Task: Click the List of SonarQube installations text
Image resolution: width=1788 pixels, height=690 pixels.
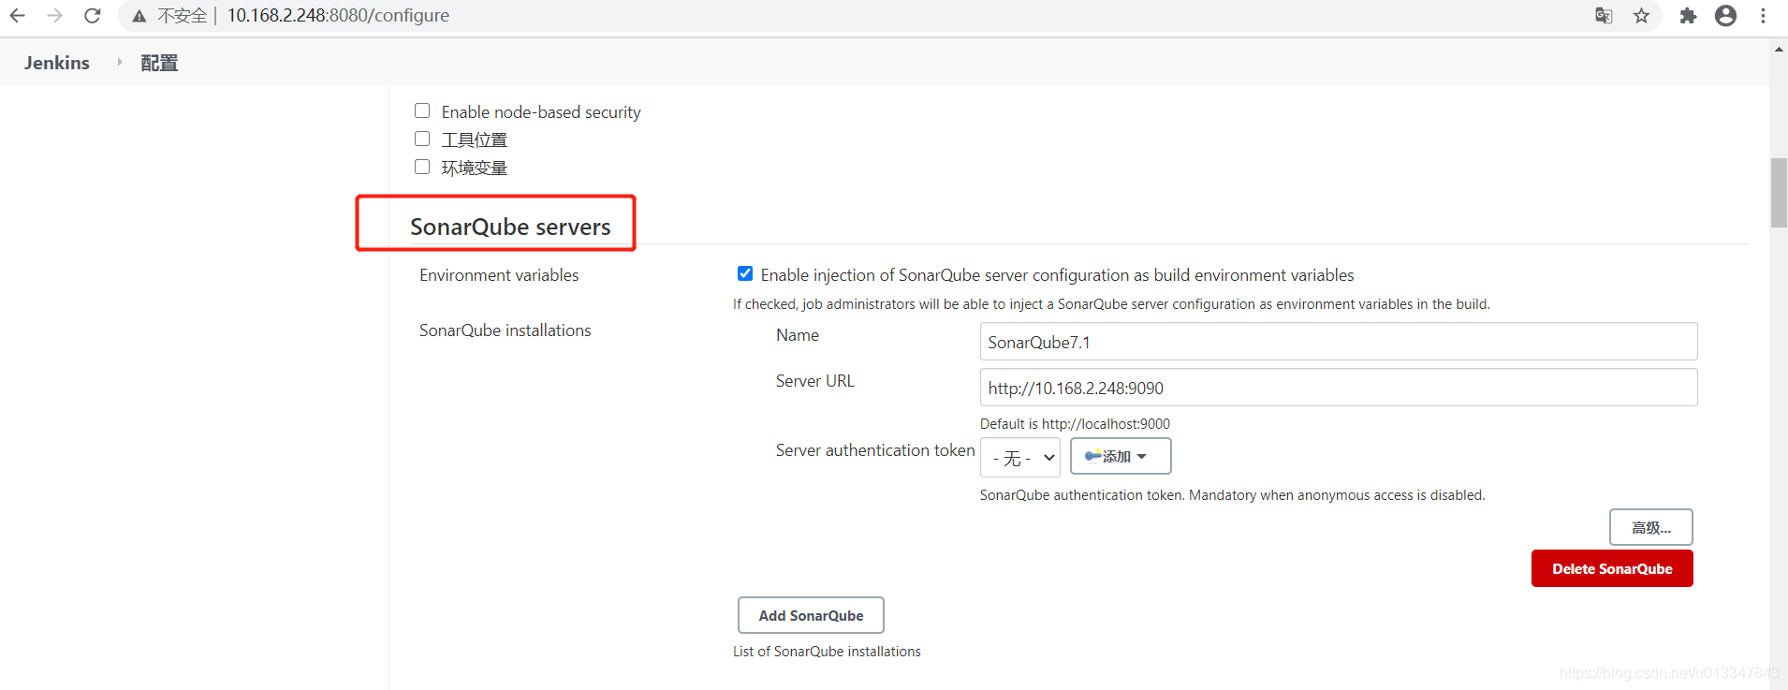Action: (827, 652)
